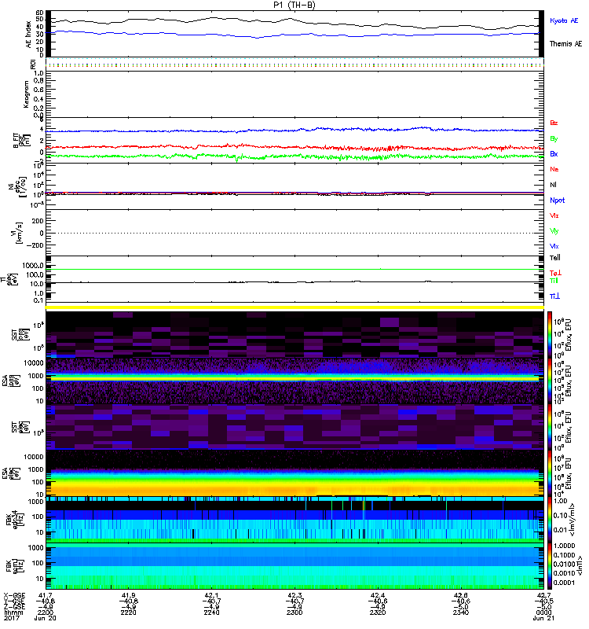The width and height of the screenshot is (589, 629).
Task: Select the Themis AE legend label
Action: pyautogui.click(x=565, y=44)
